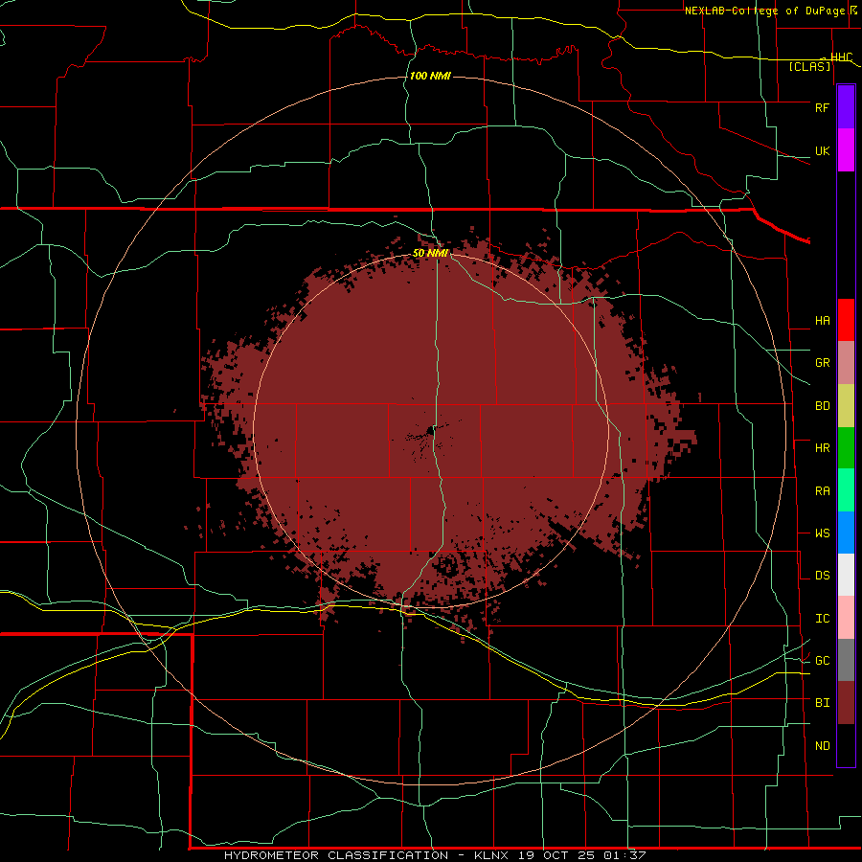
Task: Click the RA light green legend color block
Action: click(x=846, y=490)
